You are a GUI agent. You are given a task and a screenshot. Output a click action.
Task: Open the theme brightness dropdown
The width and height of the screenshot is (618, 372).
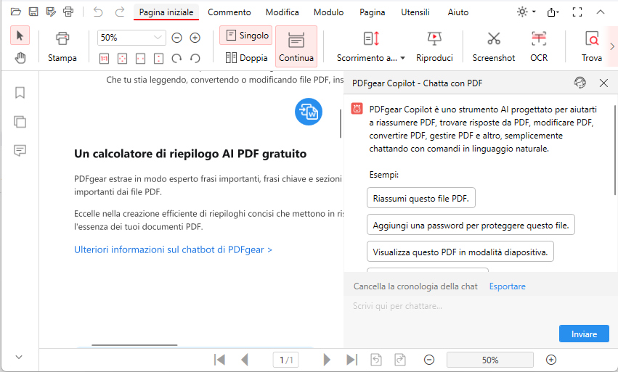point(526,12)
